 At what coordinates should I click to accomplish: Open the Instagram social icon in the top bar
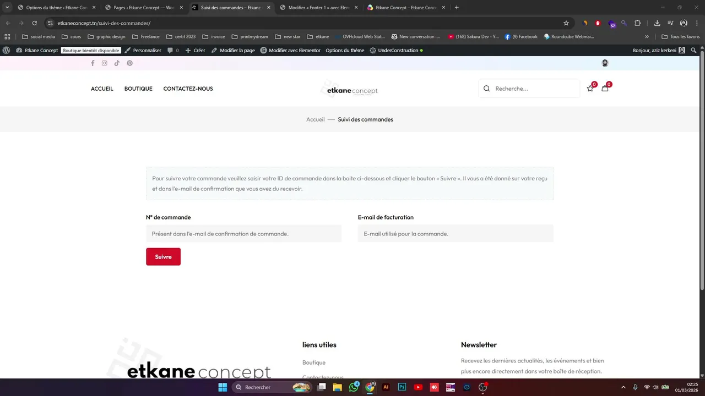point(105,63)
